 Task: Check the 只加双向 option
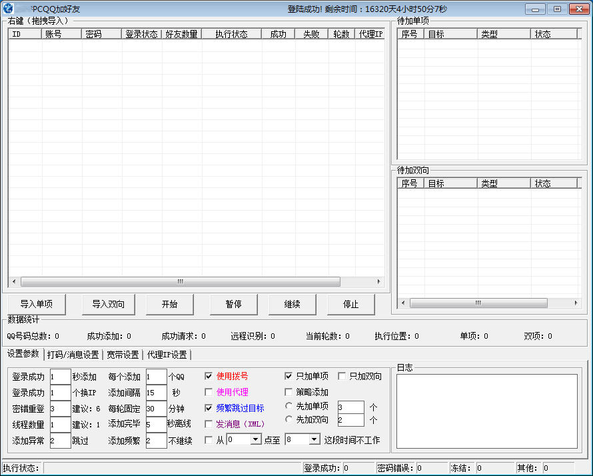point(342,376)
